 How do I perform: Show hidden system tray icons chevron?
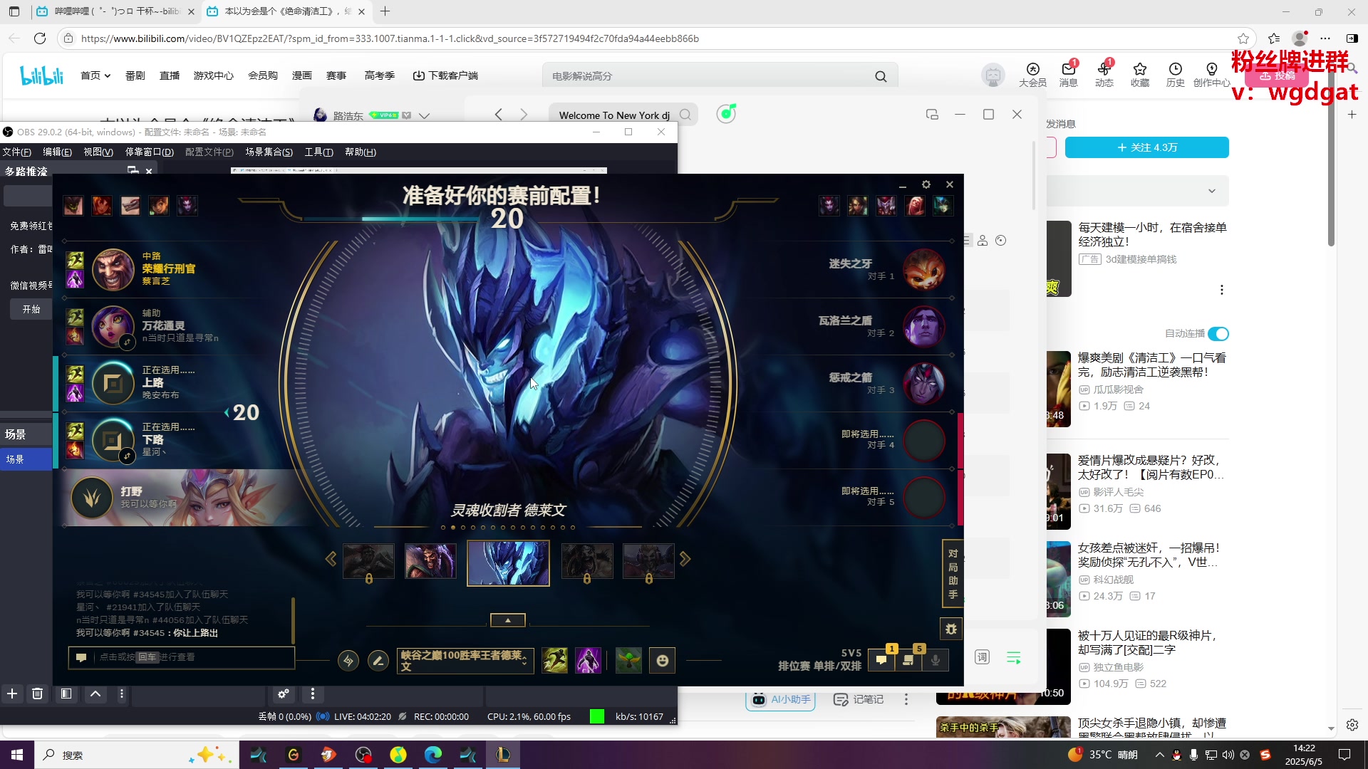(1159, 755)
